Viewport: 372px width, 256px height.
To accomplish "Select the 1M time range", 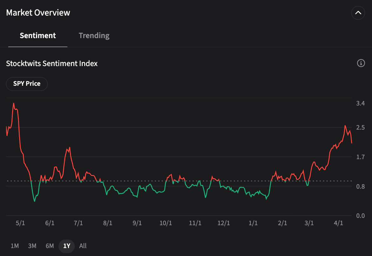I will pyautogui.click(x=15, y=246).
